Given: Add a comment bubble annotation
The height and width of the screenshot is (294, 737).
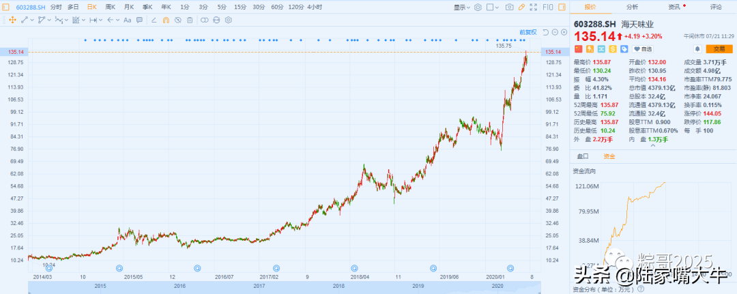Looking at the screenshot, I should 140,20.
